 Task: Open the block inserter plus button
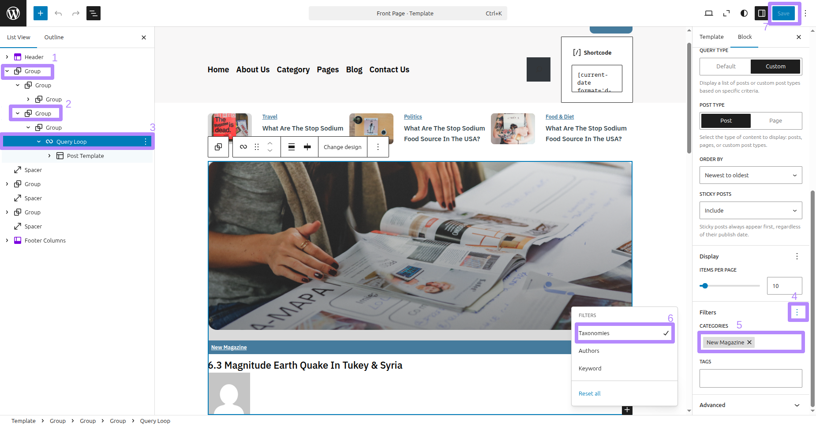[40, 13]
